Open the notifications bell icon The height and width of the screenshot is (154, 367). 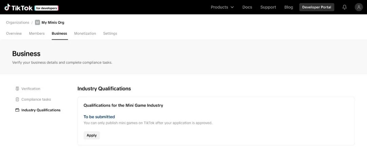pyautogui.click(x=345, y=7)
